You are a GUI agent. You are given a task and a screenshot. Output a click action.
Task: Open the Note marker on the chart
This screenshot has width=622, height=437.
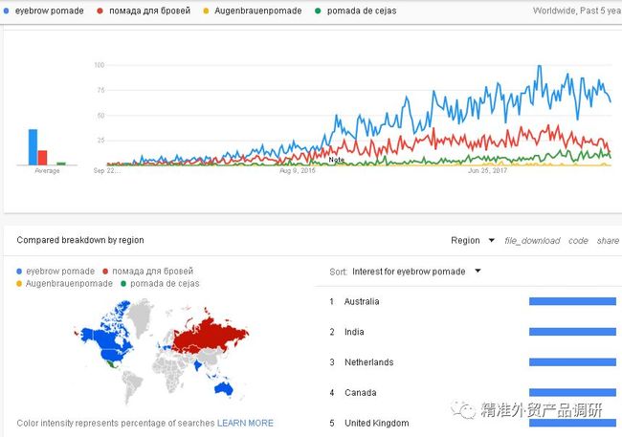click(337, 160)
